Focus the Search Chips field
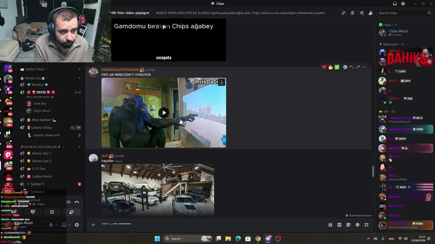This screenshot has height=244, width=435. pyautogui.click(x=404, y=13)
